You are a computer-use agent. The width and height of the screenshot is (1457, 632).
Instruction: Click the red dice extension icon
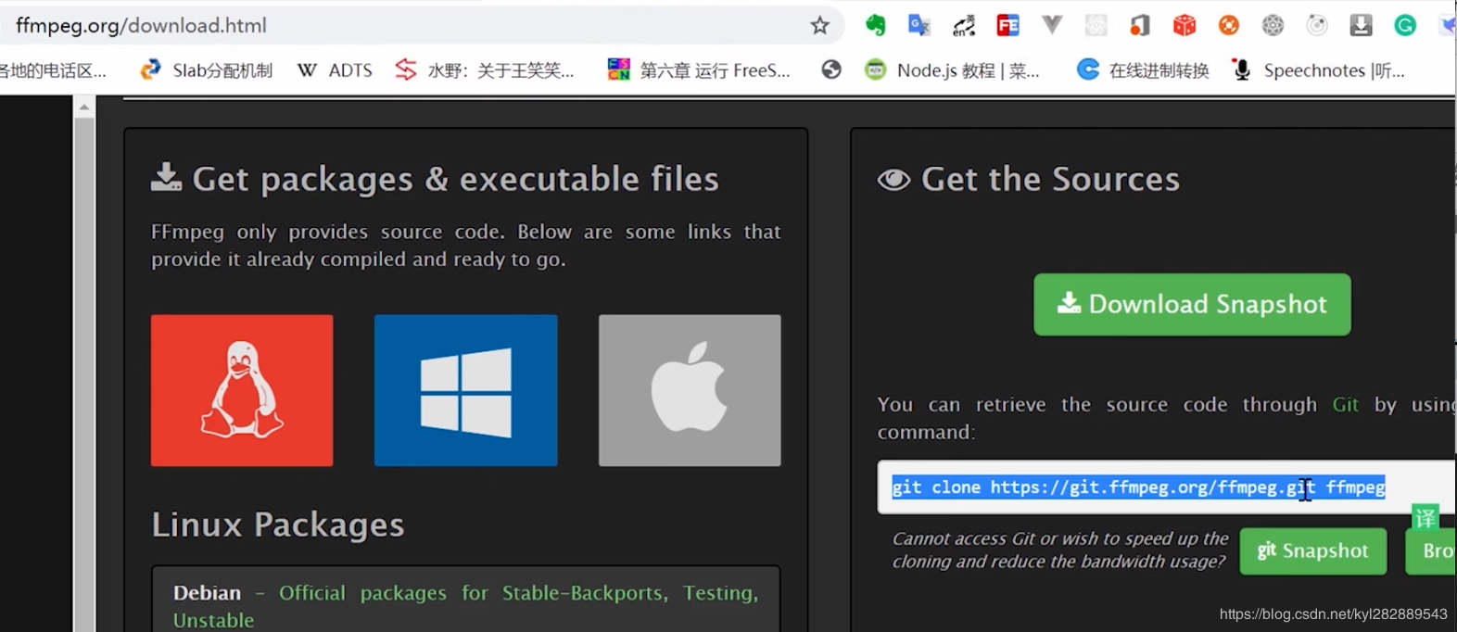click(x=1185, y=26)
